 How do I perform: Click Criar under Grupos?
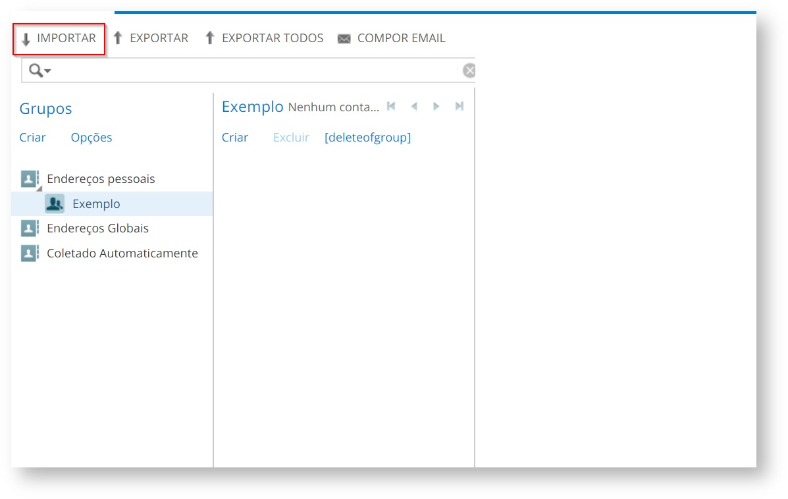coord(32,138)
